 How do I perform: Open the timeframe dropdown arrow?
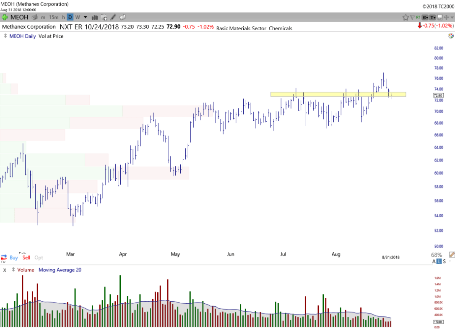[x=86, y=17]
